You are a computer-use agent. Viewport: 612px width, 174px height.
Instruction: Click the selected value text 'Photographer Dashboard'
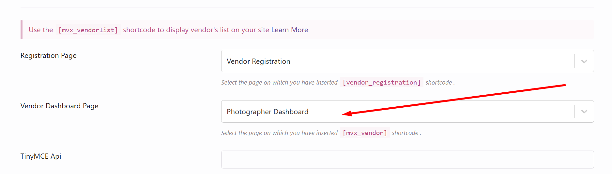click(x=268, y=112)
